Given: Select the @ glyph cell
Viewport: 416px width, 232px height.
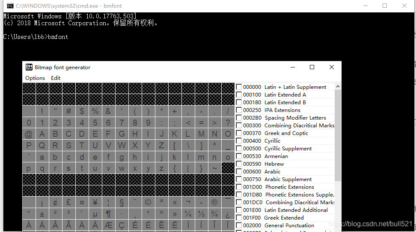Looking at the screenshot, I should tap(29, 134).
